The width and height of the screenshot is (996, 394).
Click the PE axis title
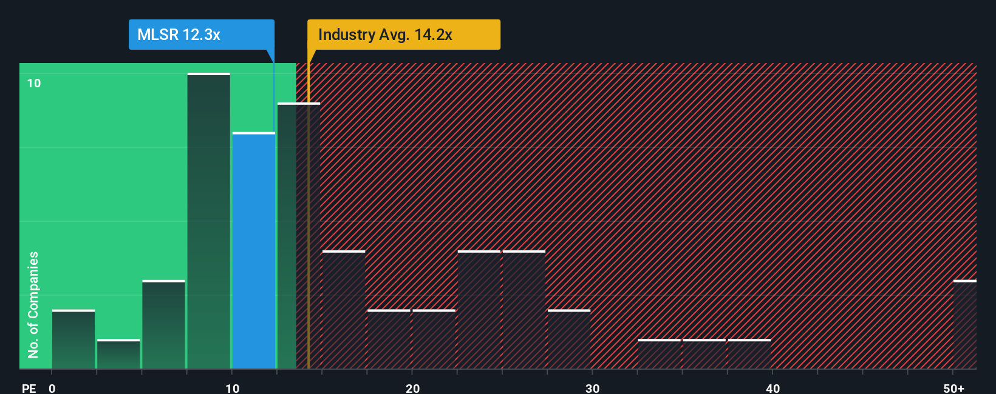click(29, 388)
